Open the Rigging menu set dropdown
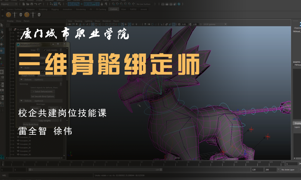301x180 pixels. tap(9, 4)
